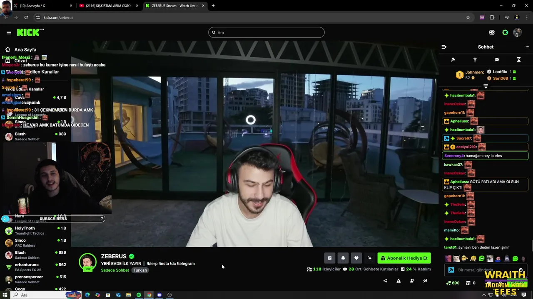
Task: Open prensesperver channel in sidebar
Action: [35, 279]
